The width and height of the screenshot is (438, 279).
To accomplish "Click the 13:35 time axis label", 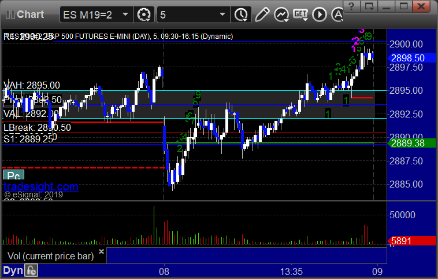I will tap(291, 271).
